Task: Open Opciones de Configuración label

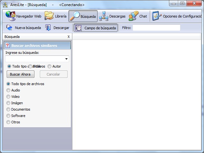Action: point(182,16)
